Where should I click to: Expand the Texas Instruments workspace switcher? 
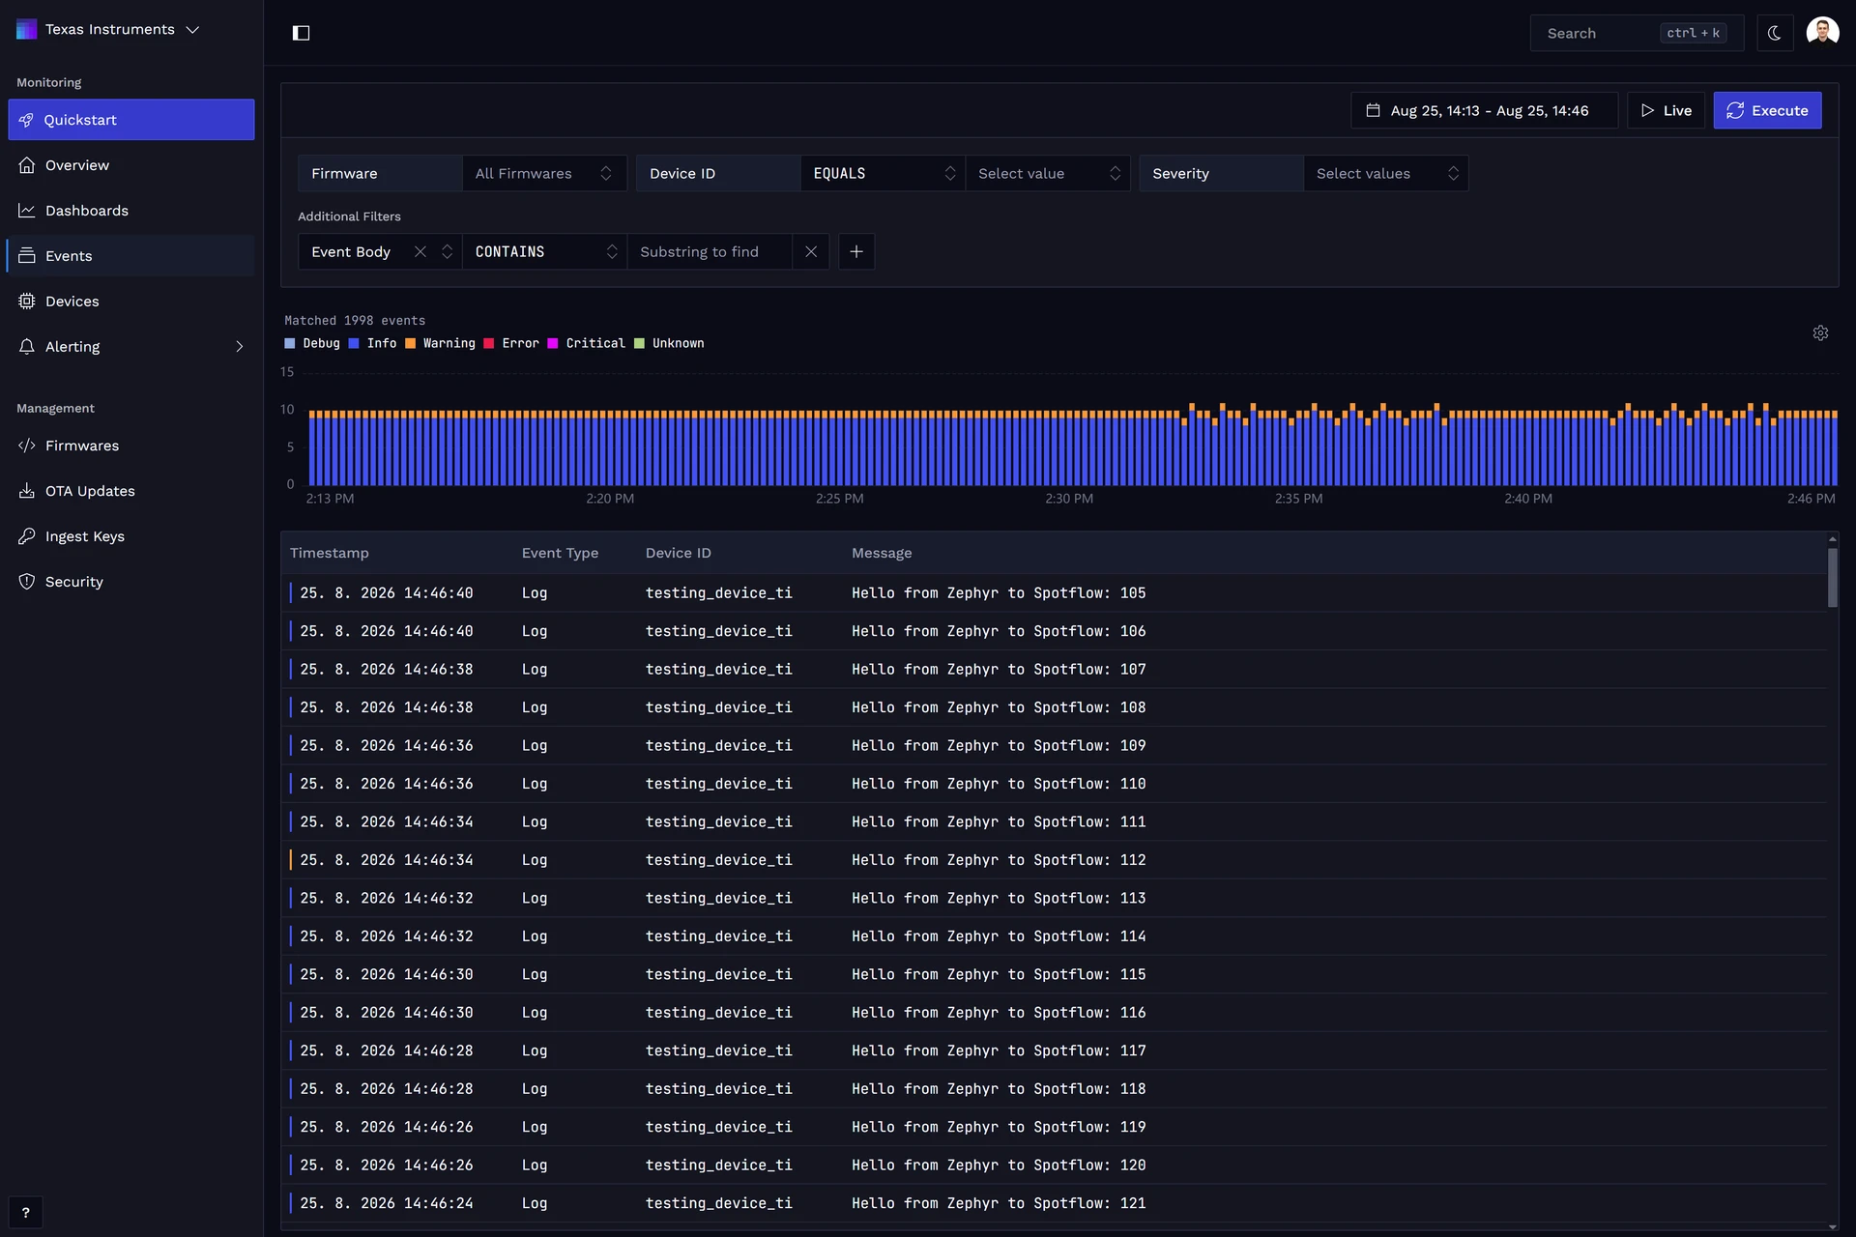(x=108, y=29)
